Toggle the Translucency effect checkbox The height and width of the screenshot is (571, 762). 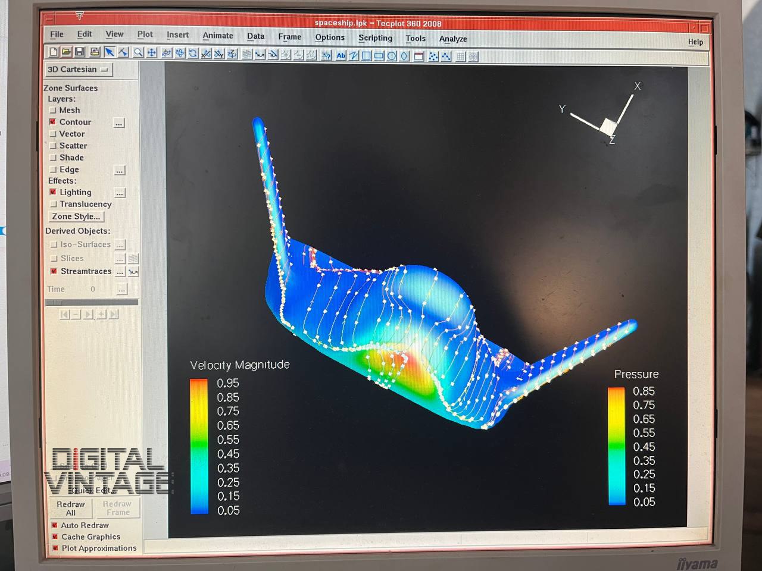(x=54, y=204)
